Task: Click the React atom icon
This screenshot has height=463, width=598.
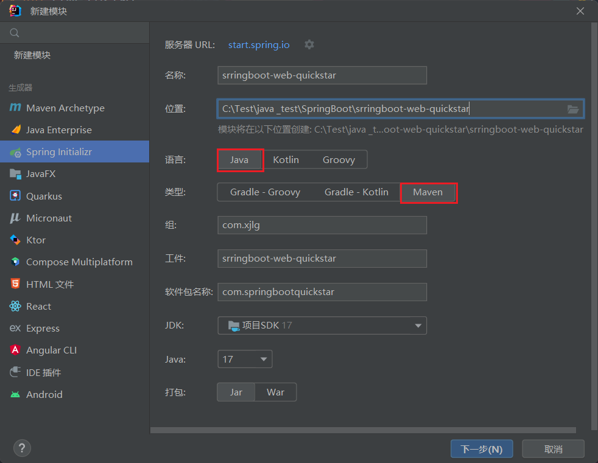Action: [x=15, y=306]
